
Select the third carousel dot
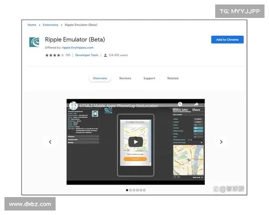[134, 190]
